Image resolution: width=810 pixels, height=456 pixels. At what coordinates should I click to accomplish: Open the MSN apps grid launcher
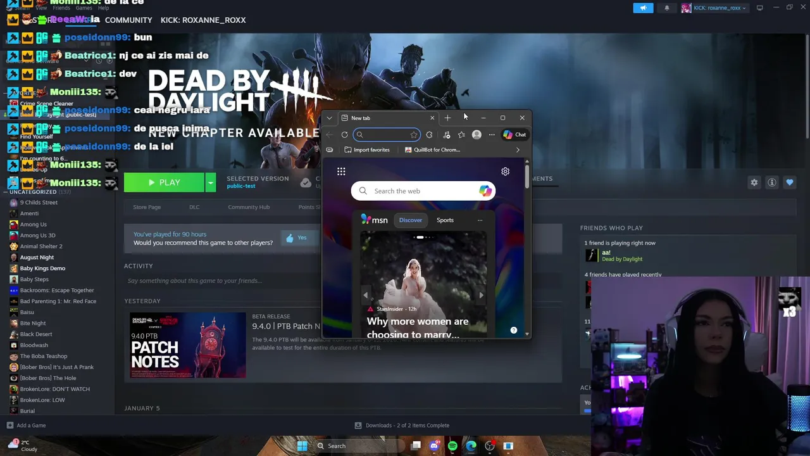coord(341,171)
